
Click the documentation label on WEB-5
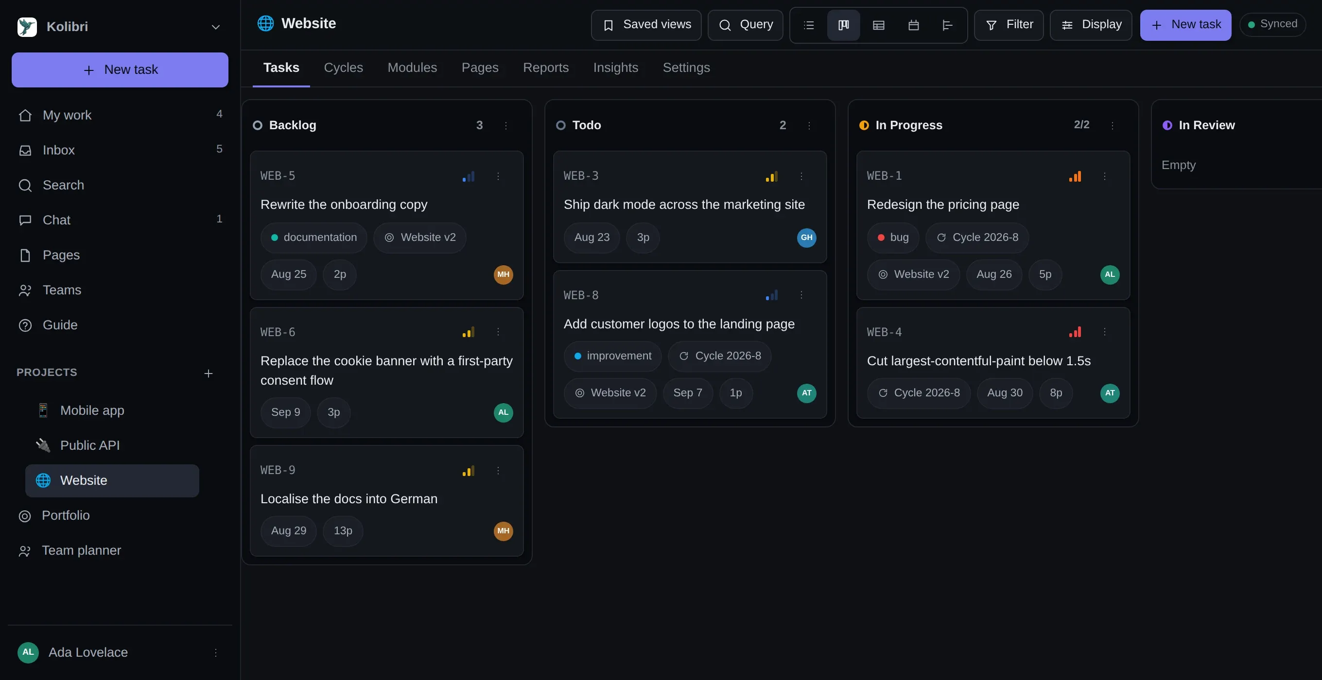coord(313,238)
